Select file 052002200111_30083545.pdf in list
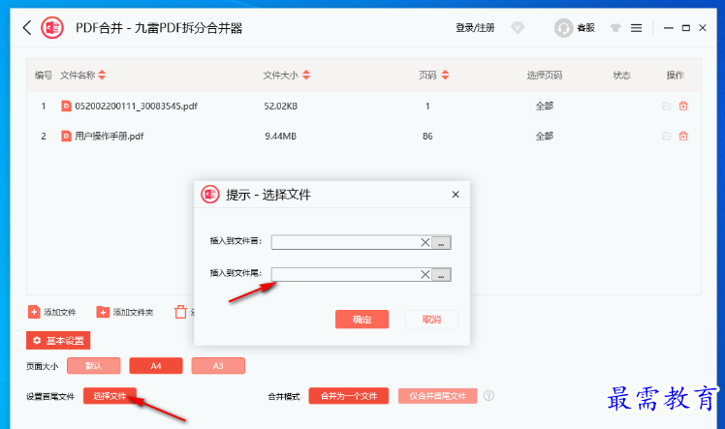The width and height of the screenshot is (725, 429). (136, 107)
